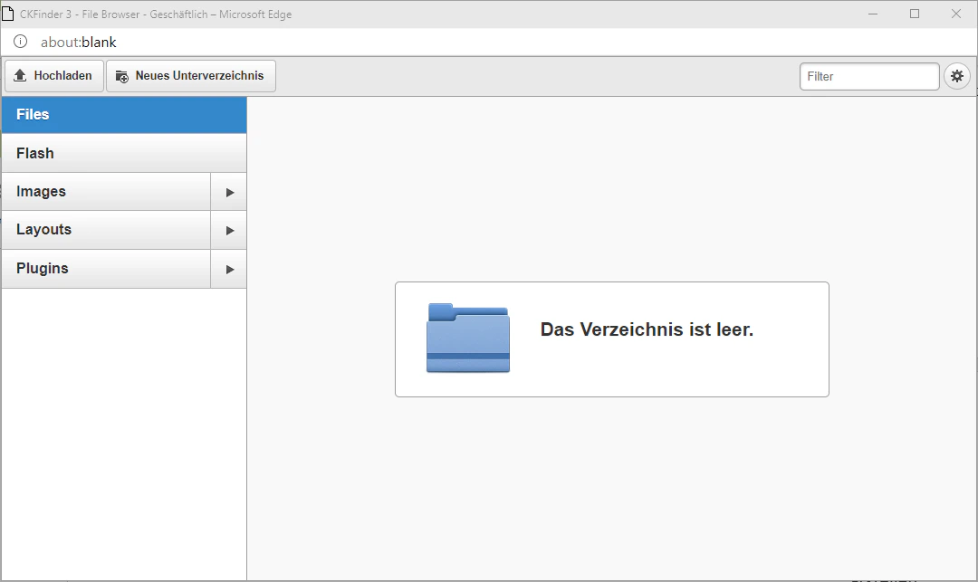Open the Flash folder
This screenshot has width=978, height=582.
pos(124,153)
